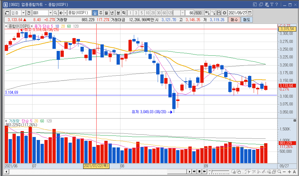Click the A auto-fit icon
The width and height of the screenshot is (299, 176).
click(x=294, y=172)
